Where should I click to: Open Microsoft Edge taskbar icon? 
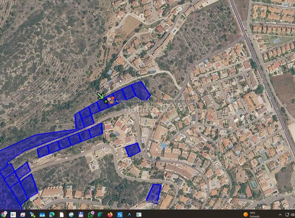pos(52,215)
